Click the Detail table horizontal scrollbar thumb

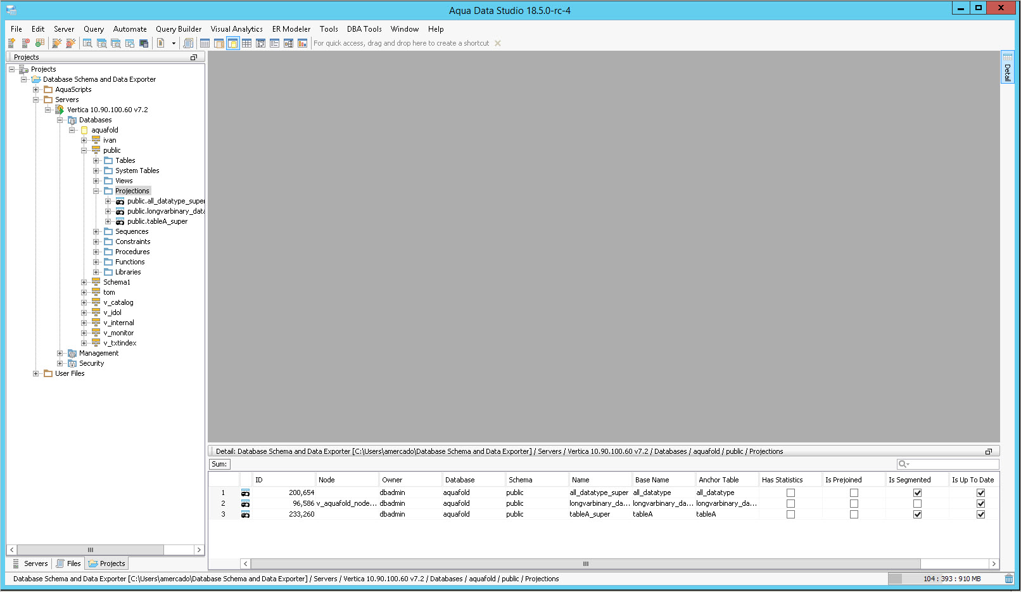(x=586, y=563)
